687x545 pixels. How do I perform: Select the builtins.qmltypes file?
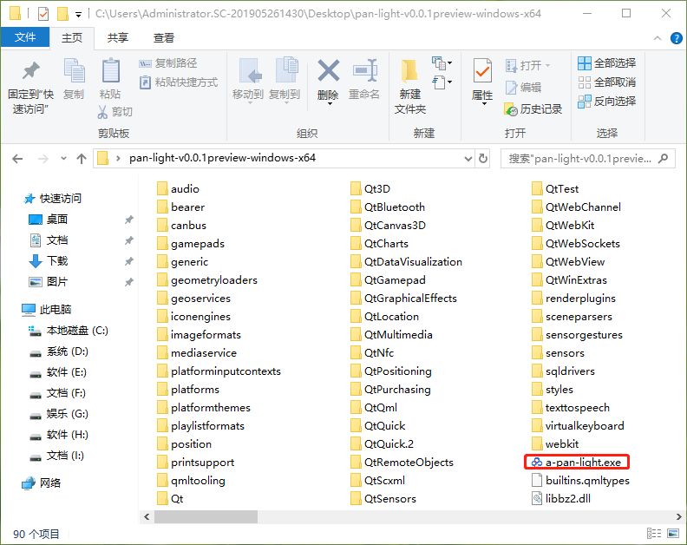[580, 481]
